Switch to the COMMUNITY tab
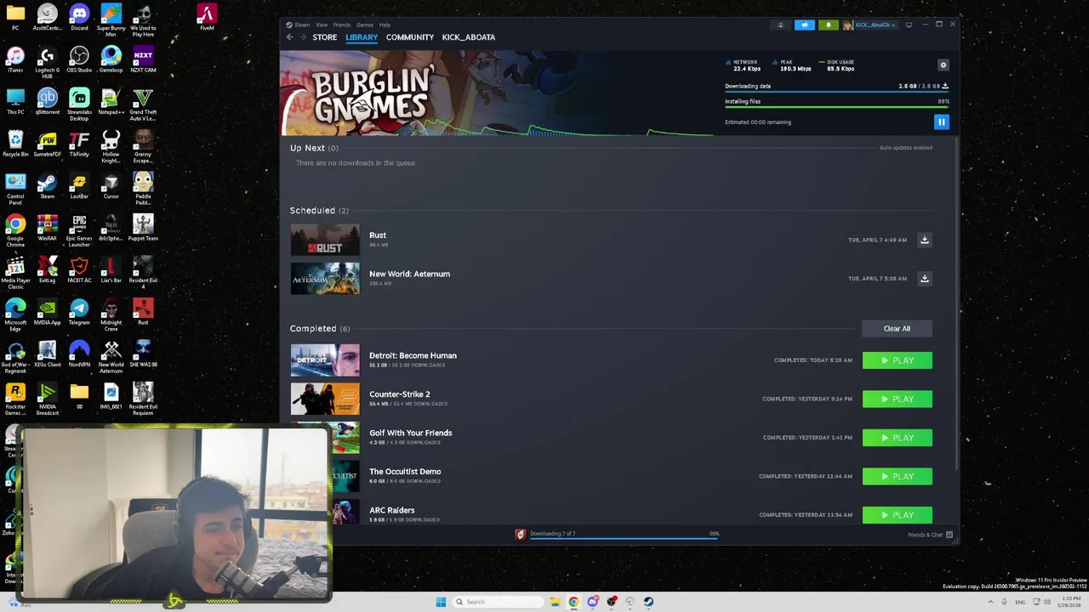 coord(410,37)
